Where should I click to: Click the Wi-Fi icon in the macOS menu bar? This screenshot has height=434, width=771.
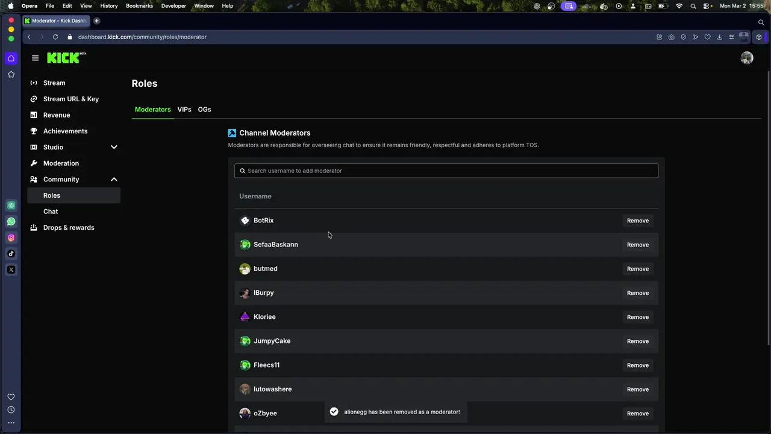679,6
